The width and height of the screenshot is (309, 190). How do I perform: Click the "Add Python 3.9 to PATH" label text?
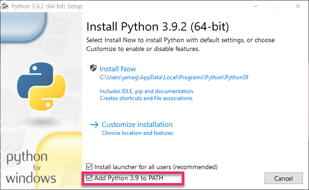pos(129,178)
